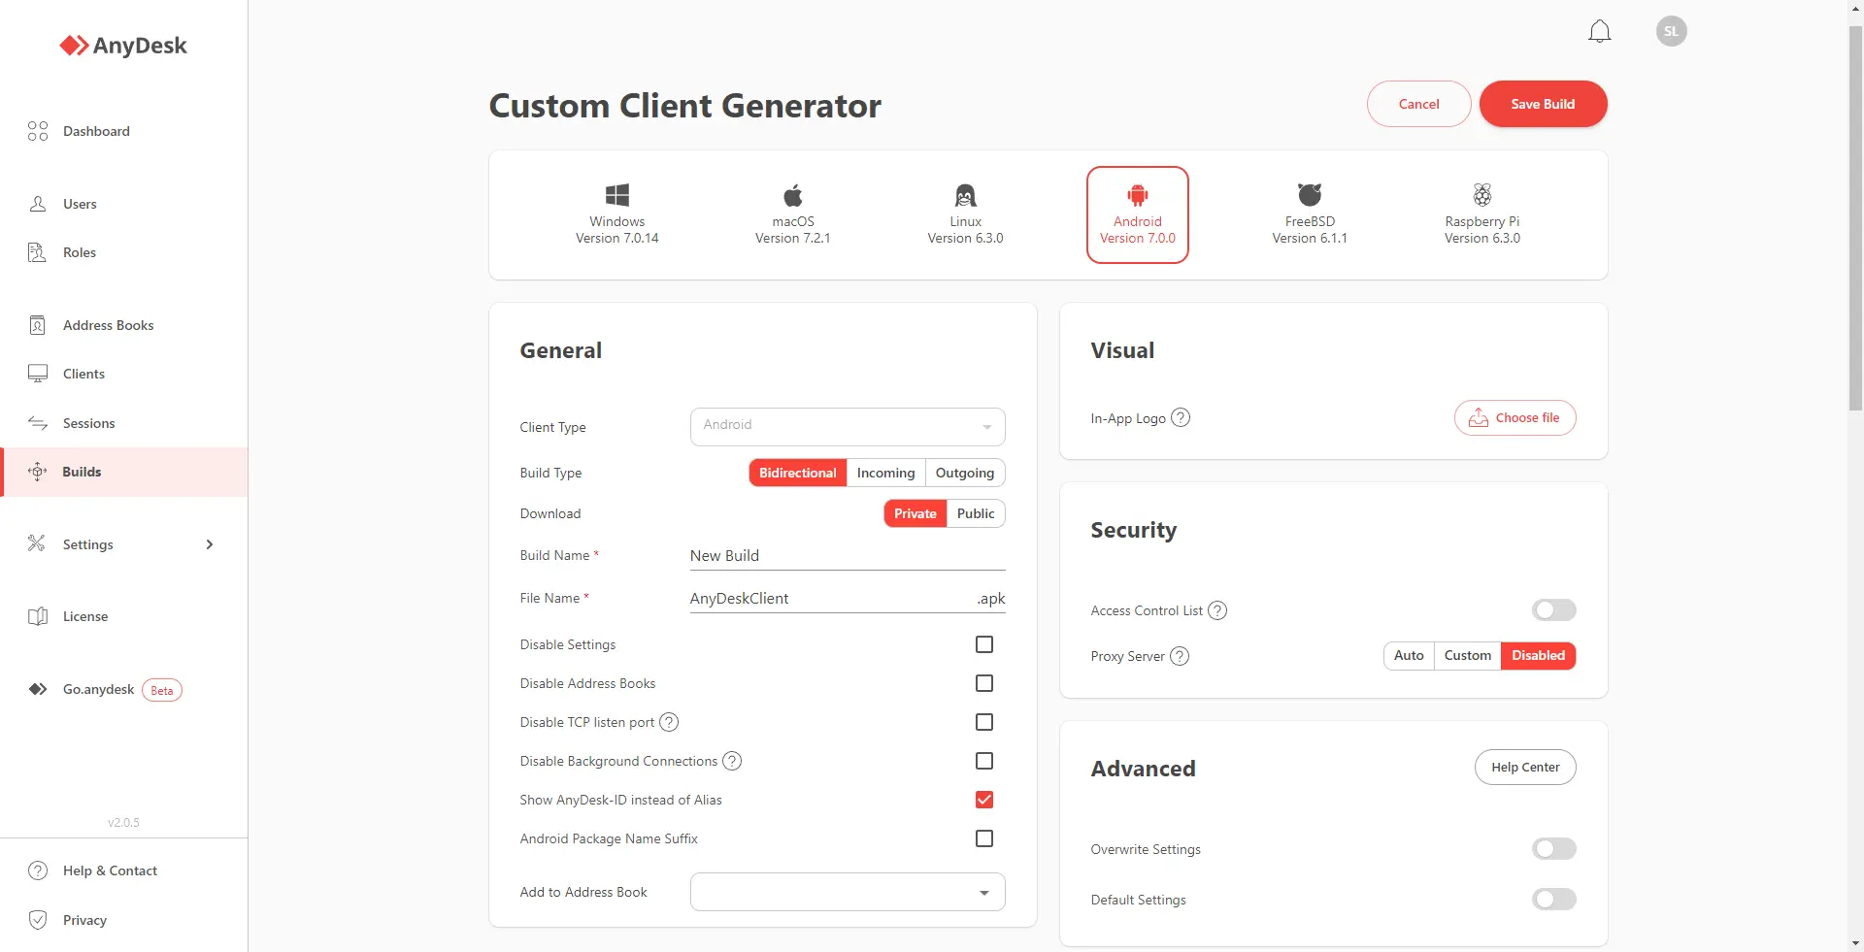This screenshot has width=1864, height=952.
Task: Enable the Access Control List toggle
Action: click(1553, 610)
